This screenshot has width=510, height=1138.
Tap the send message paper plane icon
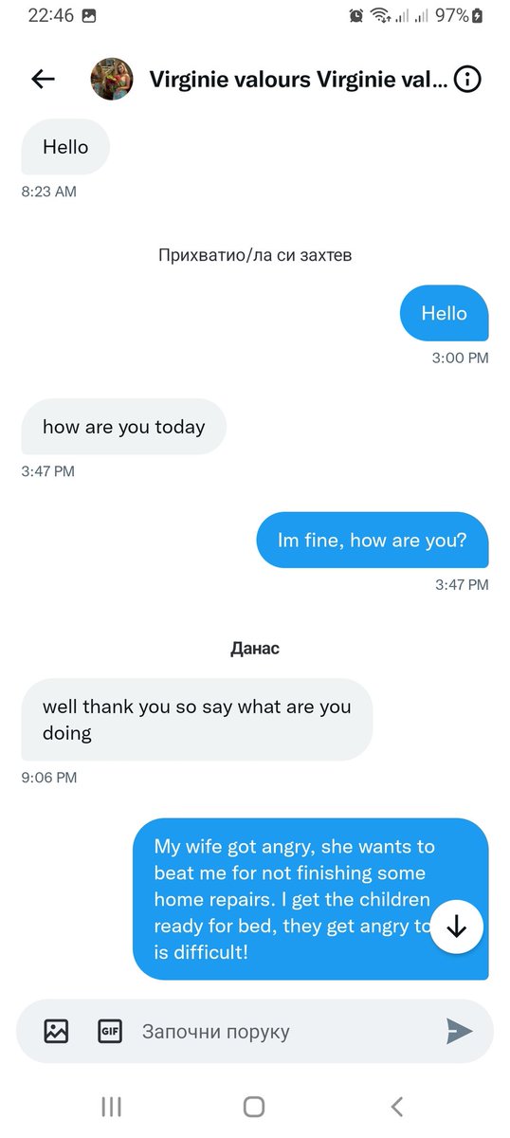coord(459,1031)
